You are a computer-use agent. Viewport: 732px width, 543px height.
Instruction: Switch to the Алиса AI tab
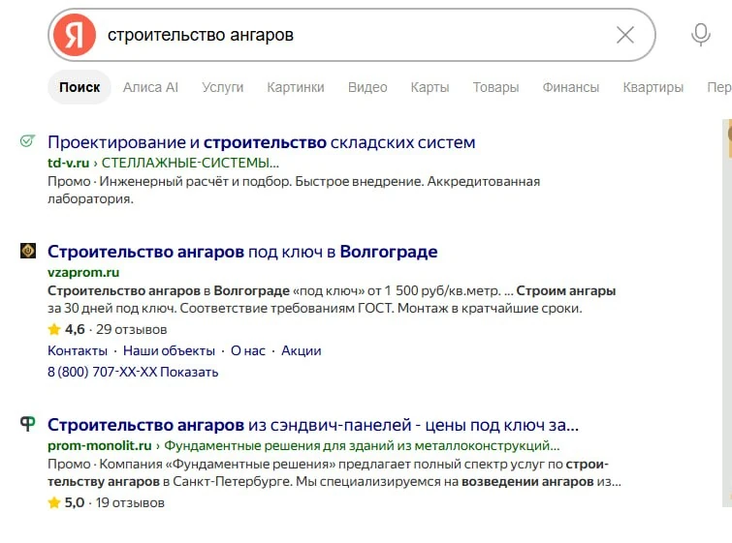150,87
